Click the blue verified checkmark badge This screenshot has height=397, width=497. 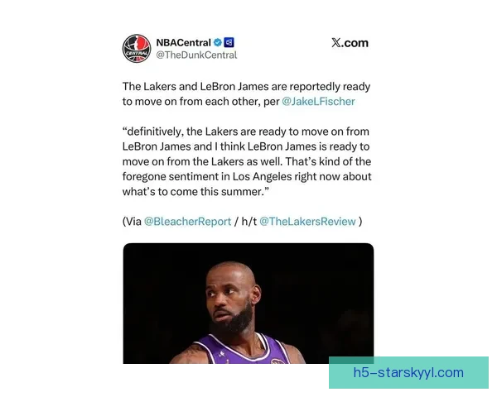[217, 42]
